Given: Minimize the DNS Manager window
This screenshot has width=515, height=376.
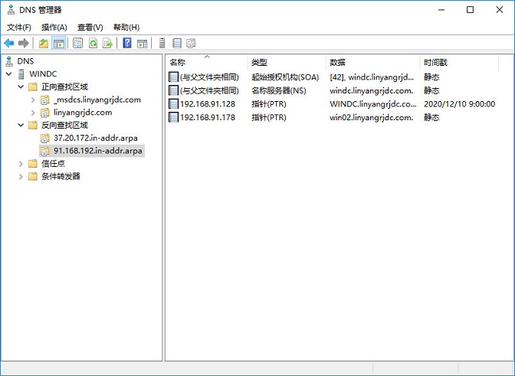Looking at the screenshot, I should [441, 10].
